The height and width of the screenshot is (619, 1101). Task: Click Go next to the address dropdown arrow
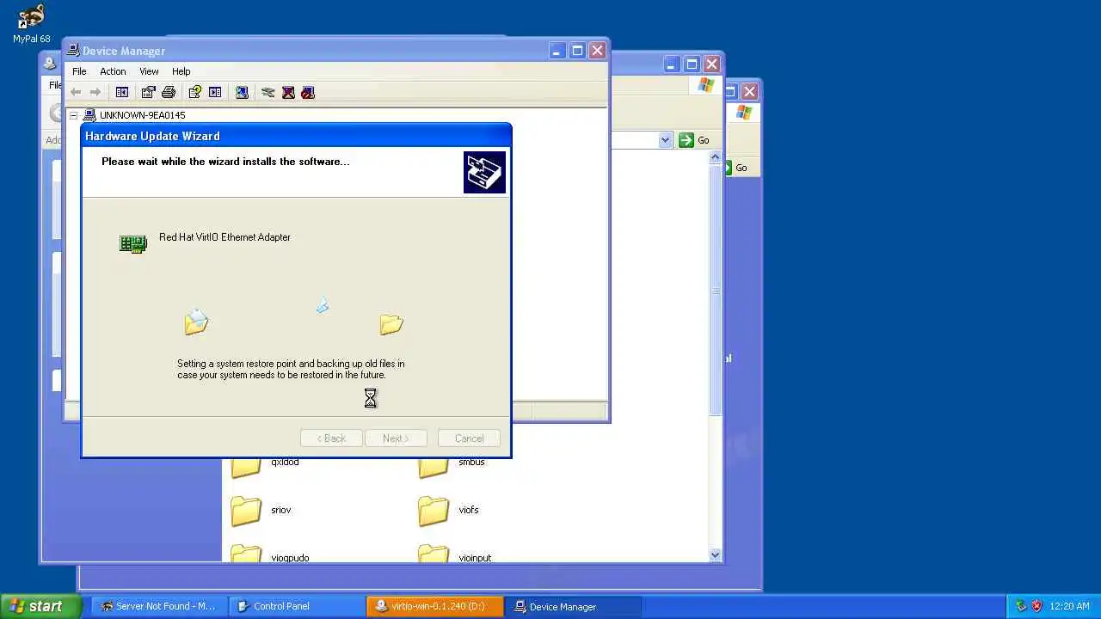coord(695,140)
